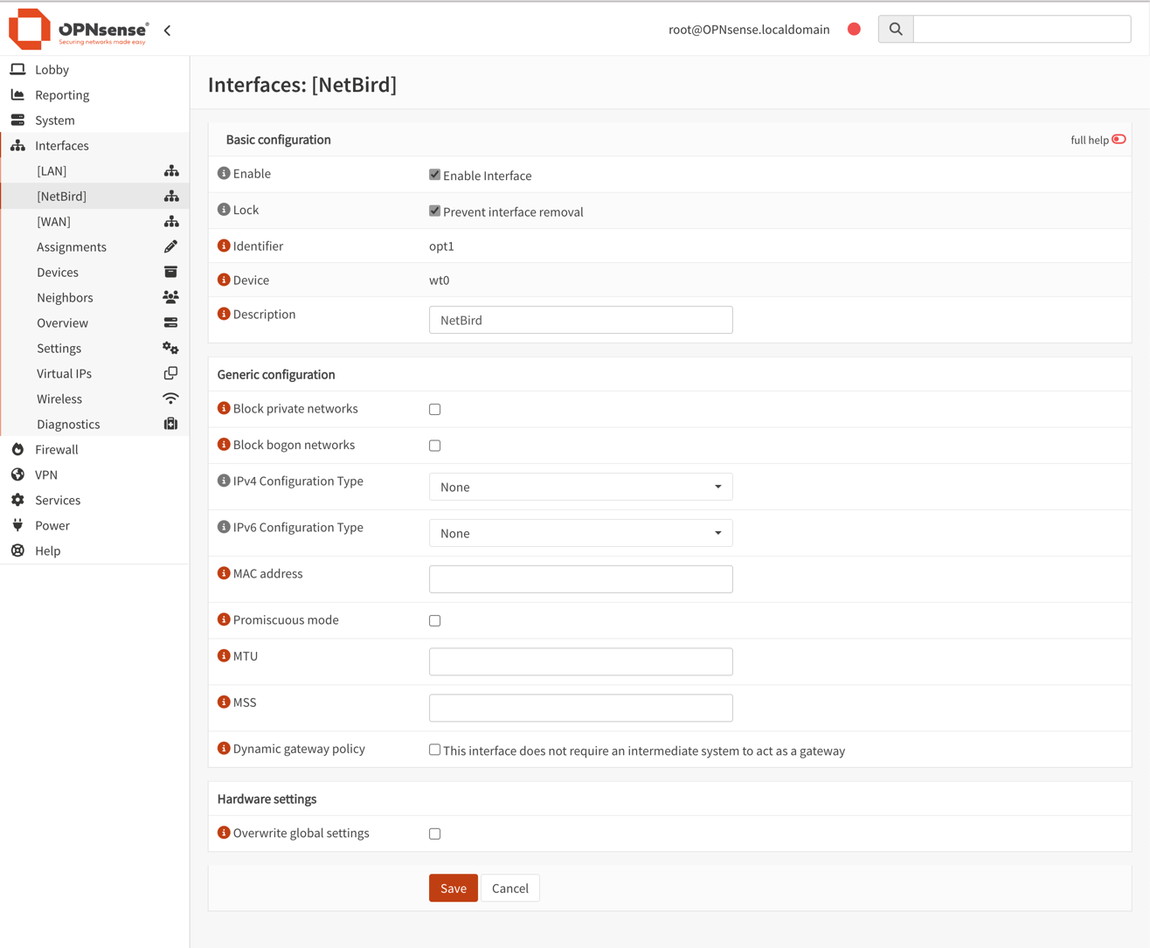Click the pencil icon next to Assignments
This screenshot has width=1150, height=948.
[x=170, y=247]
